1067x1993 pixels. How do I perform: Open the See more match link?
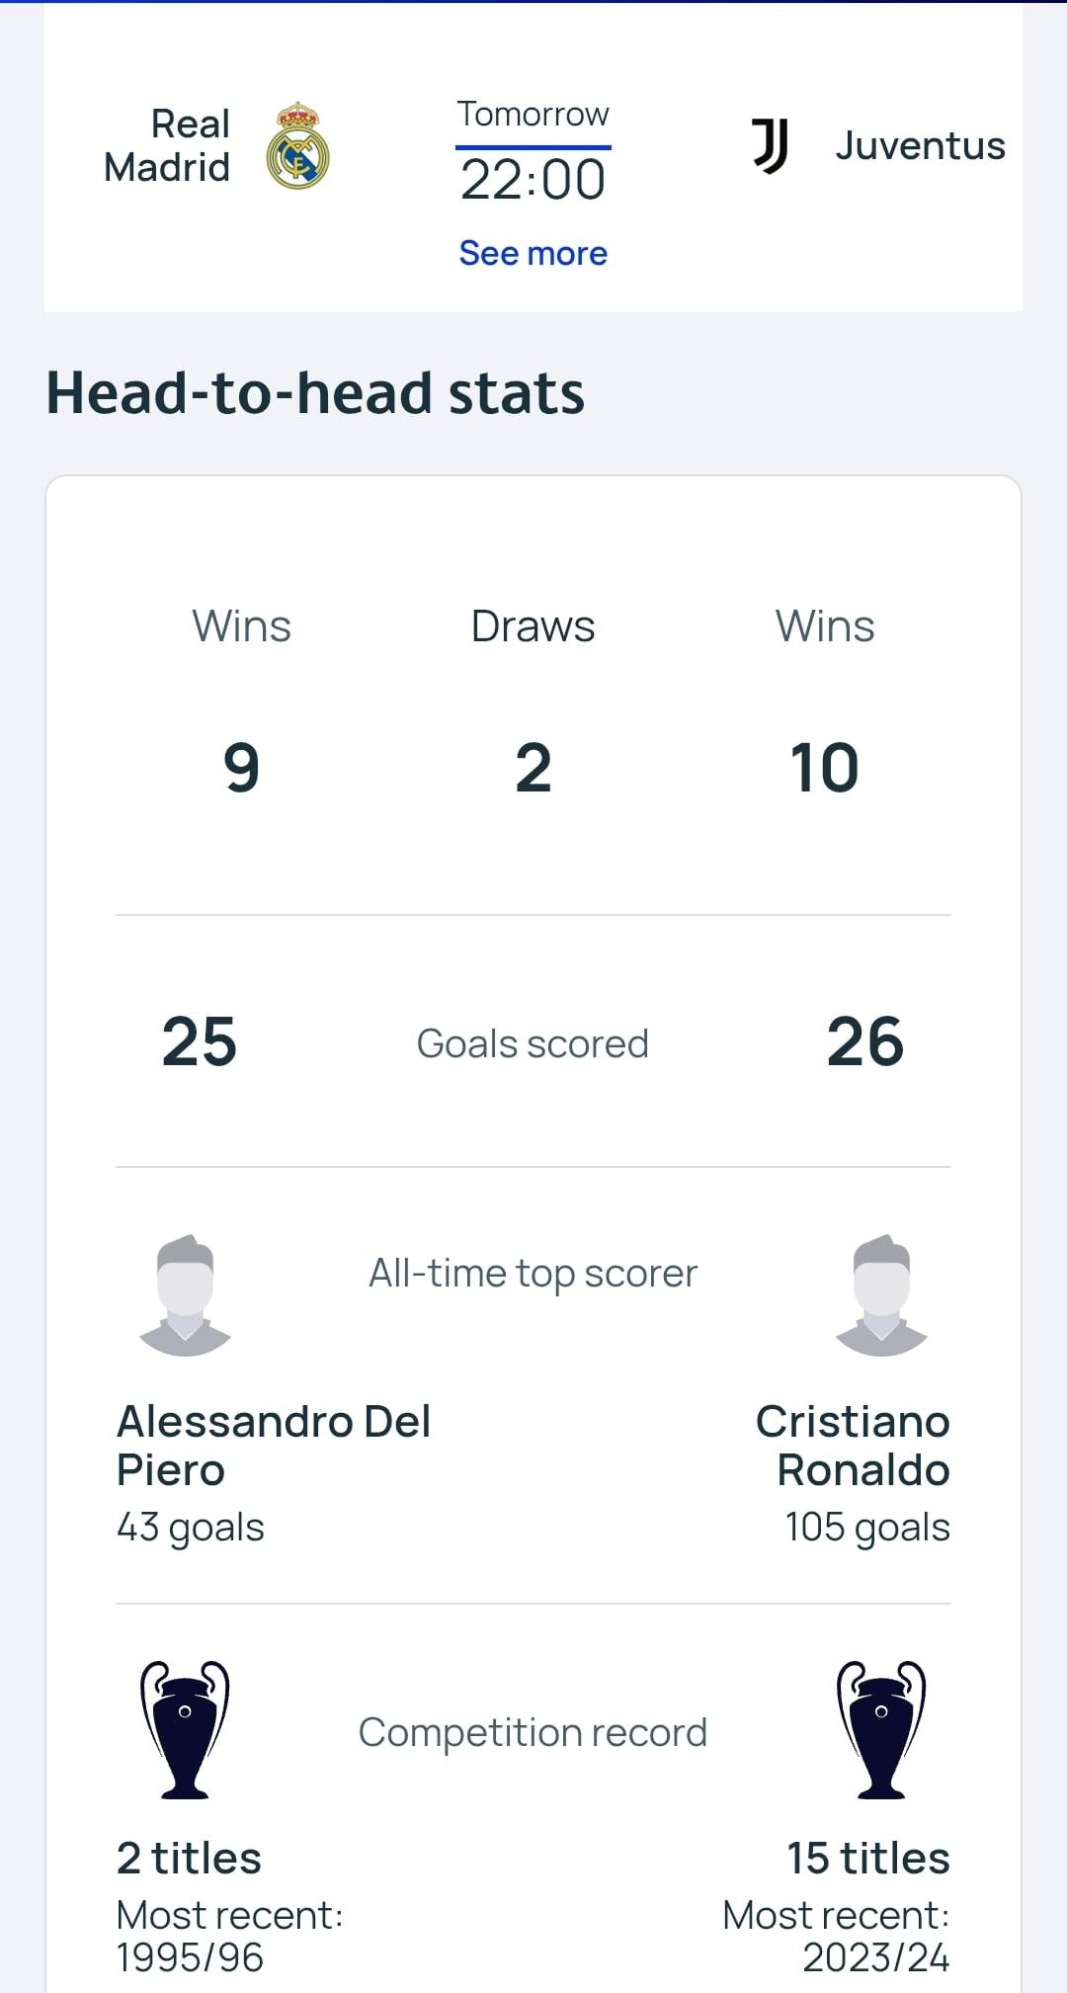[533, 253]
